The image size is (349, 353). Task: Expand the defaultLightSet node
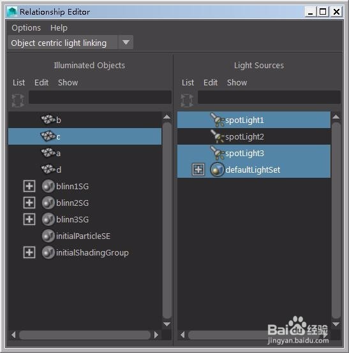coord(198,169)
